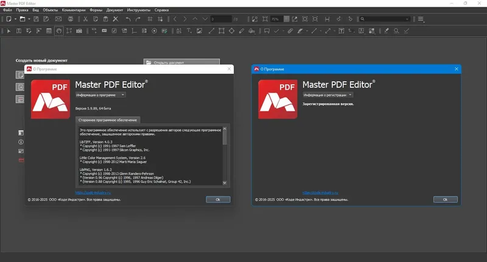Open the Файл menu
The height and width of the screenshot is (262, 487).
pos(7,10)
